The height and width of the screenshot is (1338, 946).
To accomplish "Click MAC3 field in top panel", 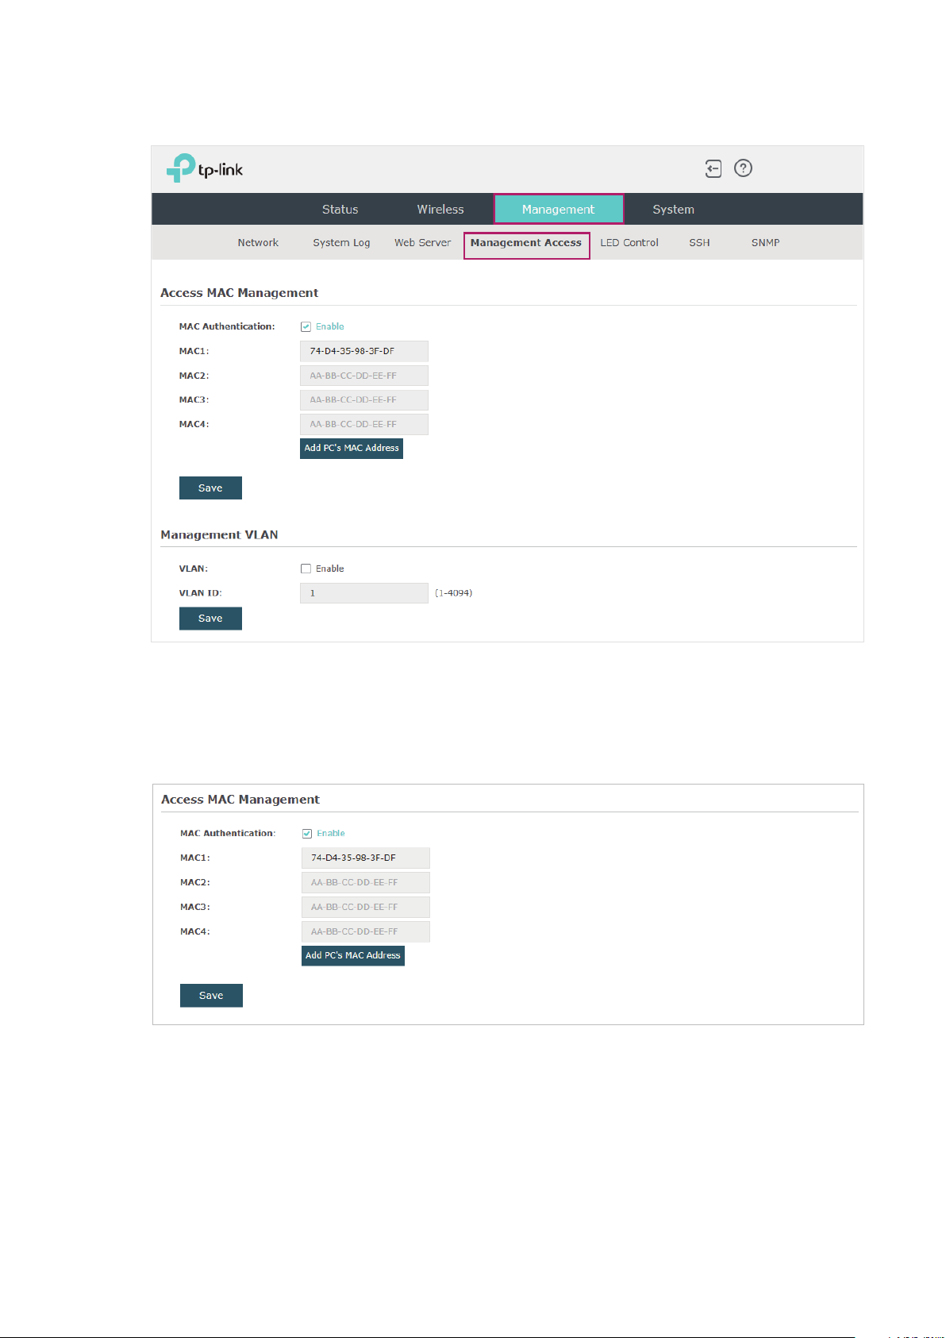I will [x=364, y=400].
